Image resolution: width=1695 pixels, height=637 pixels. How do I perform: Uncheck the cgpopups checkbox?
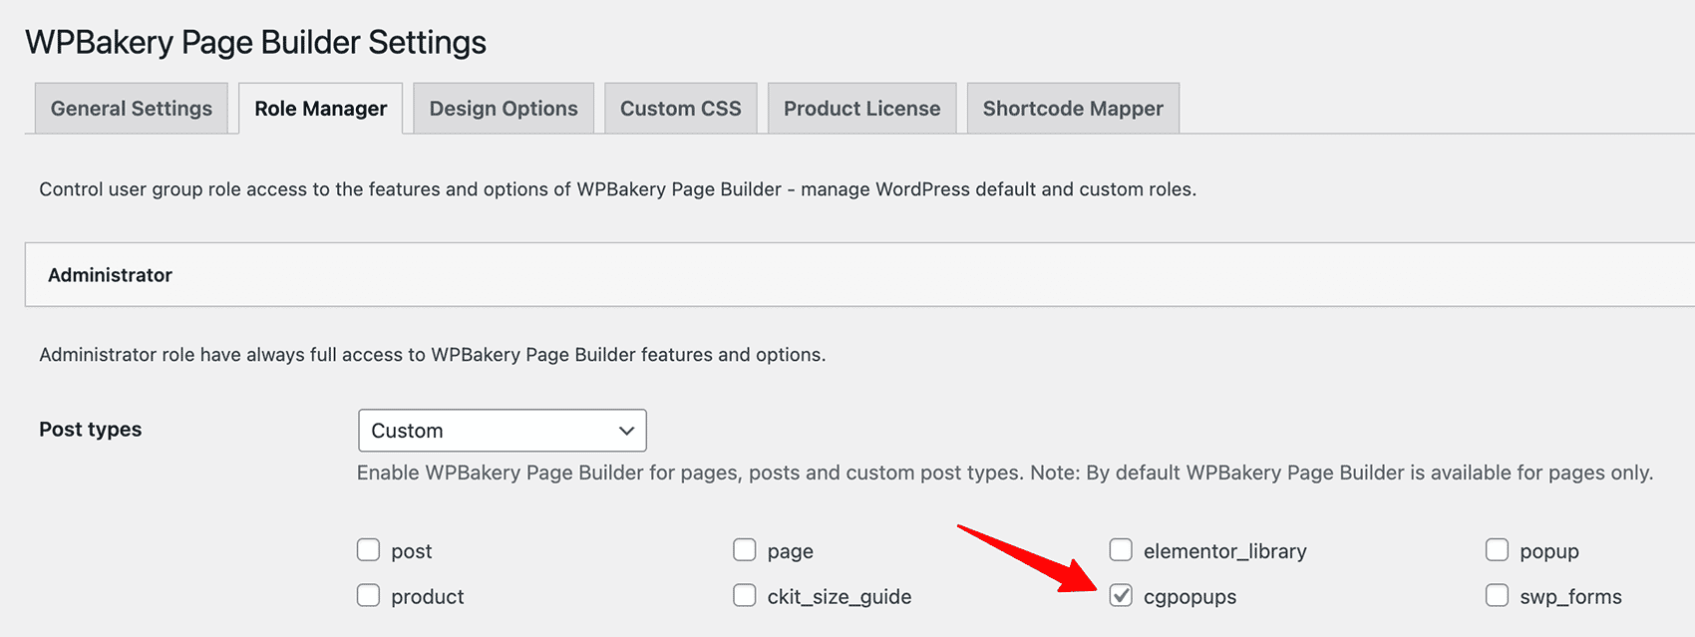point(1121,596)
